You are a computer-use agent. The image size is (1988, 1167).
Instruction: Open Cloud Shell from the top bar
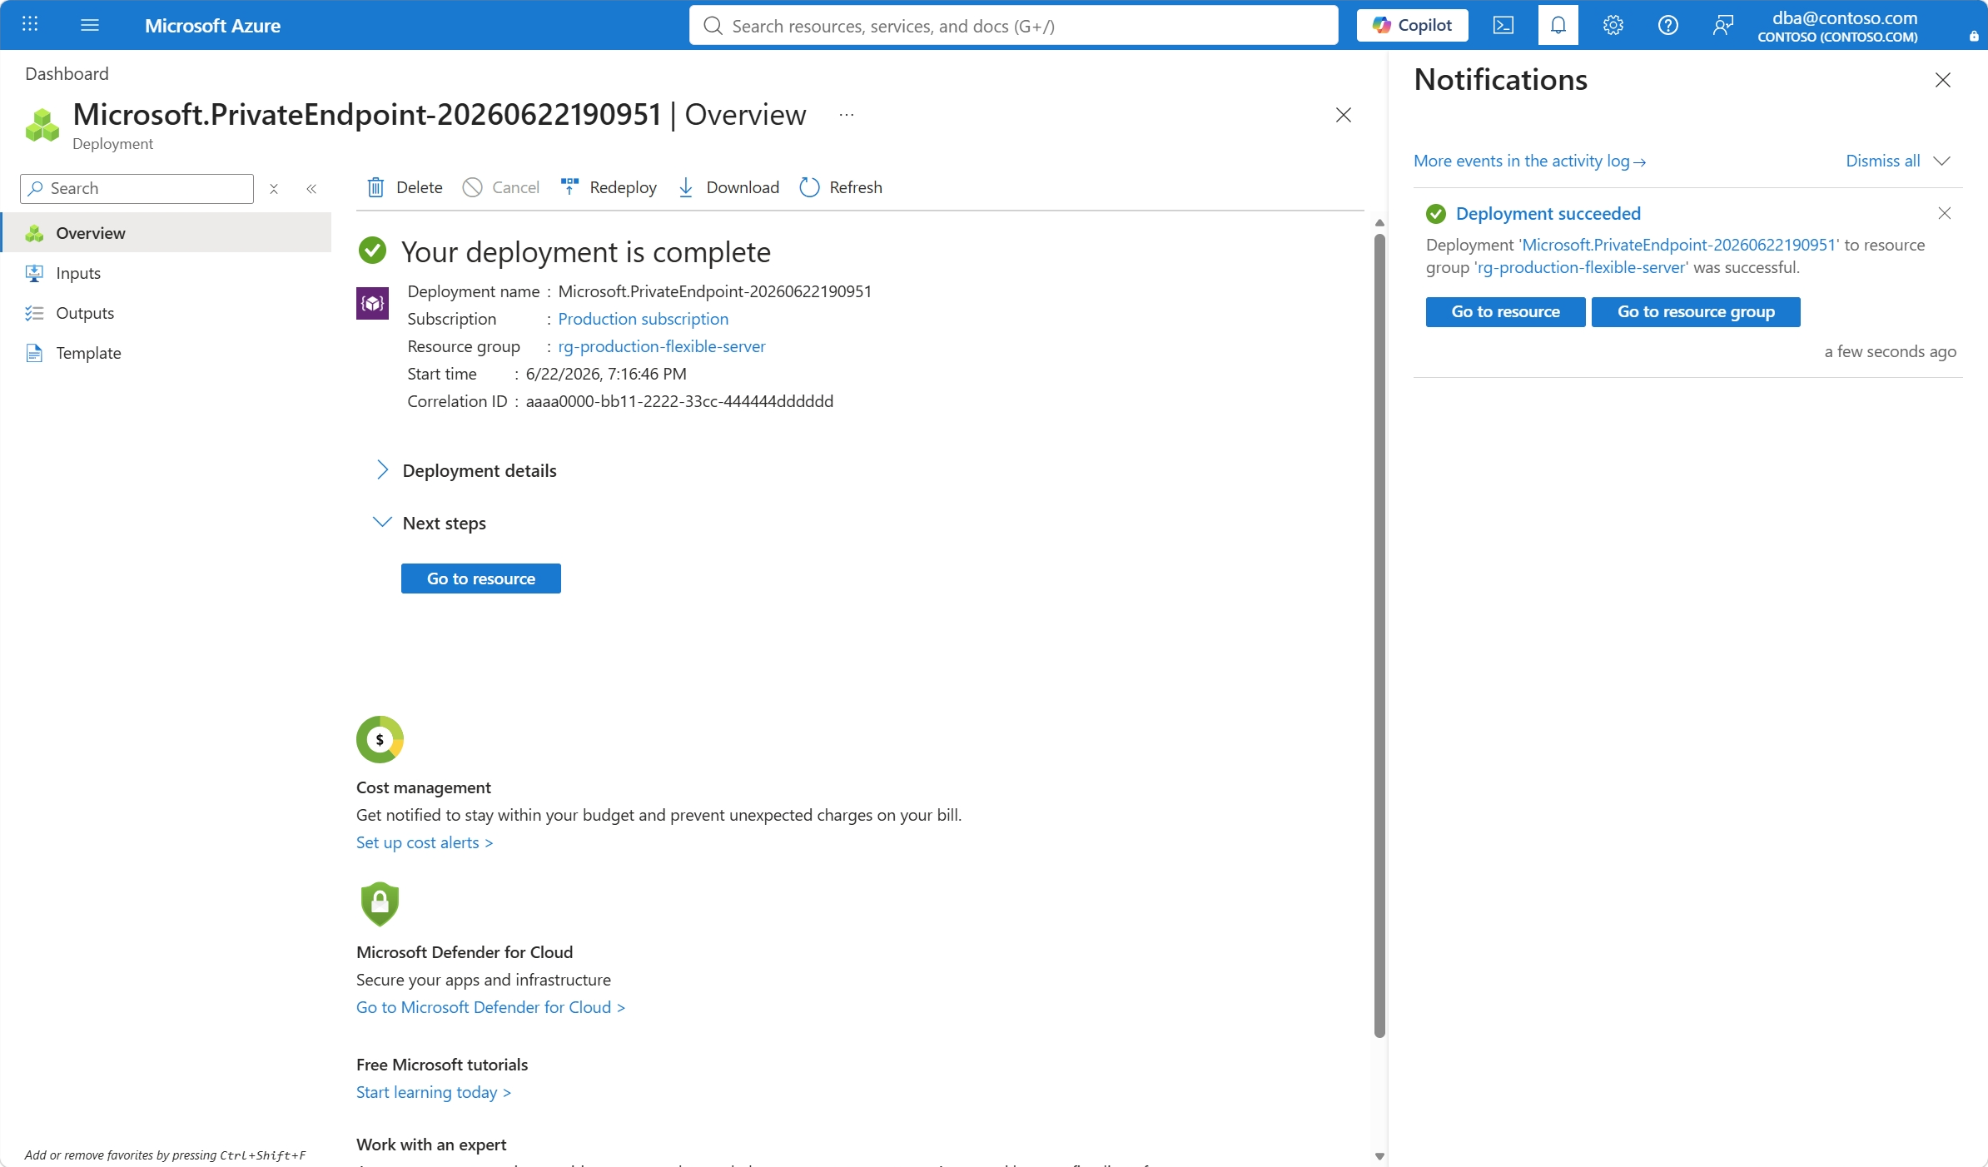point(1503,25)
